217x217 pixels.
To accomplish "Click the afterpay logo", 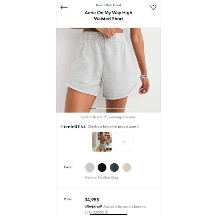I will [x=93, y=206].
